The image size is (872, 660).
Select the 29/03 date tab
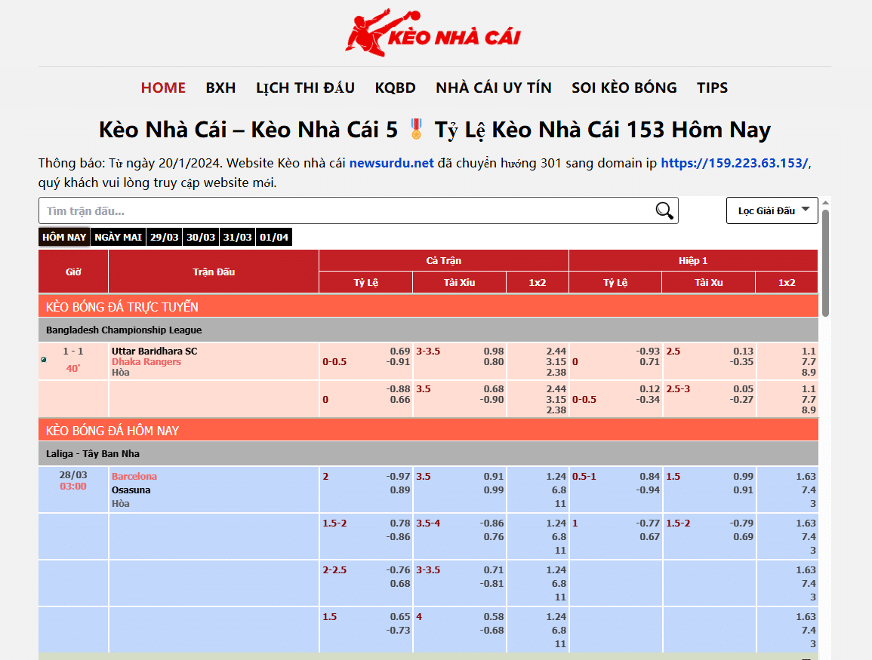coord(164,237)
